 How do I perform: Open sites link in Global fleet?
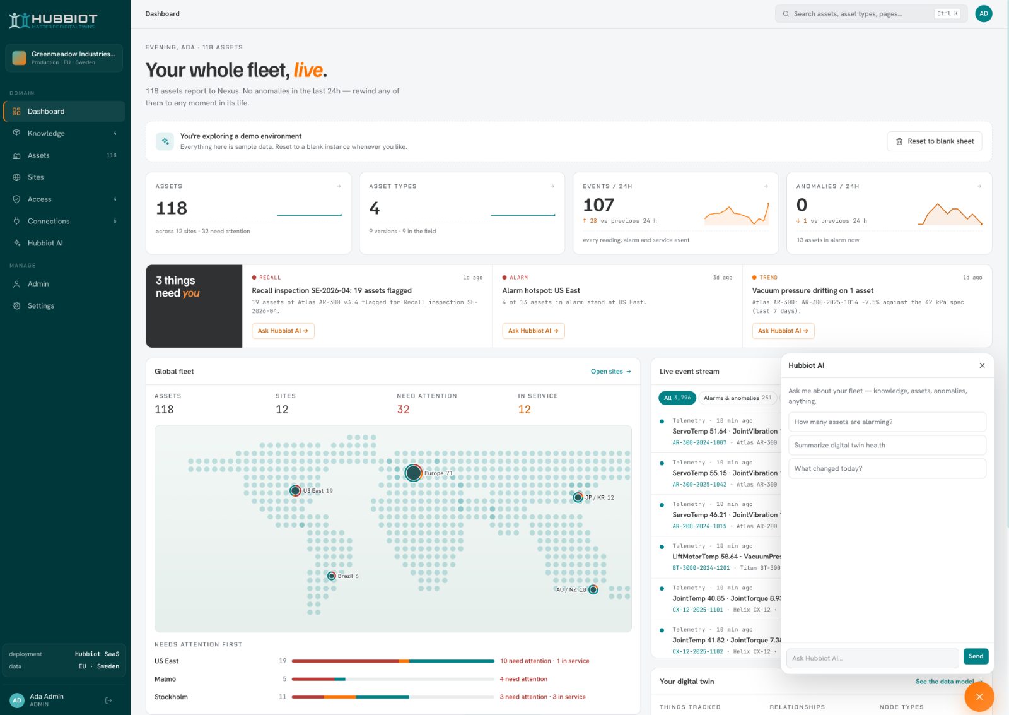[x=610, y=372]
